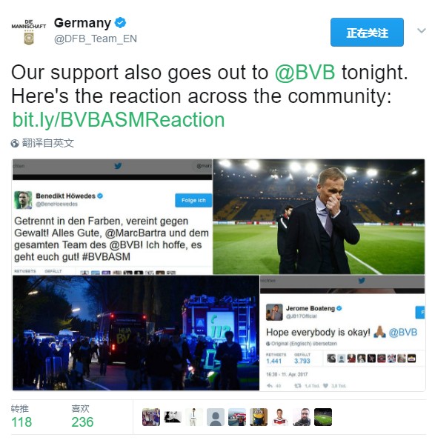
Task: Open the Benedikt Höwedes tweet image
Action: [x=112, y=217]
